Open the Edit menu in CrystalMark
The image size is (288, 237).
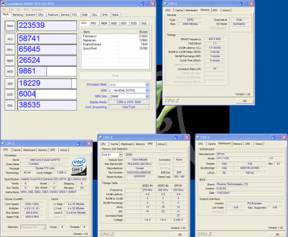coord(11,9)
